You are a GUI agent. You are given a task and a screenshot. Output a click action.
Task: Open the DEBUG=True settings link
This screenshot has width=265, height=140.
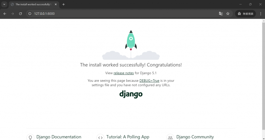click(149, 81)
